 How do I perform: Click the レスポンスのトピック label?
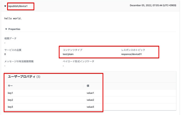pos(133,50)
